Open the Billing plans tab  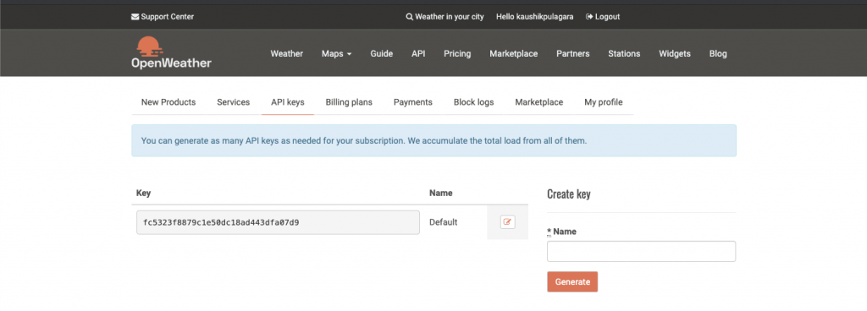pos(349,102)
